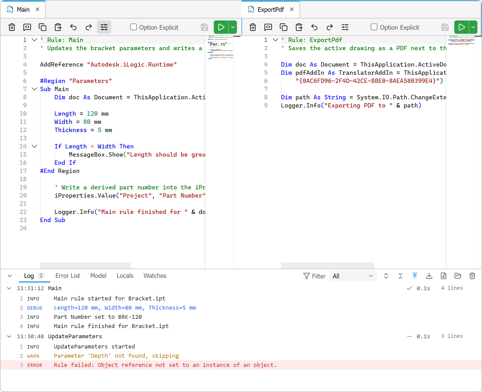The width and height of the screenshot is (482, 392).
Task: Collapse comment fold at ExportPdf line 1
Action: pos(275,40)
